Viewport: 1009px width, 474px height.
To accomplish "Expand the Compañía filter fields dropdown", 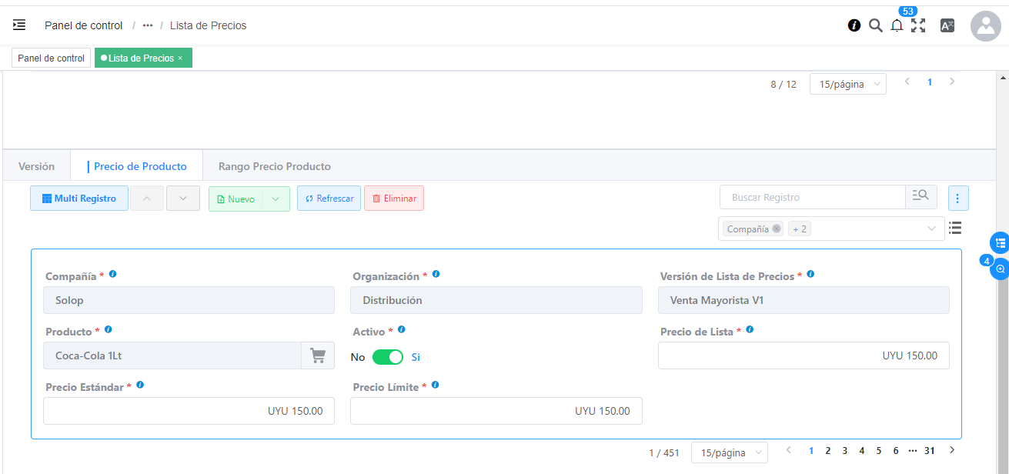I will pyautogui.click(x=931, y=229).
